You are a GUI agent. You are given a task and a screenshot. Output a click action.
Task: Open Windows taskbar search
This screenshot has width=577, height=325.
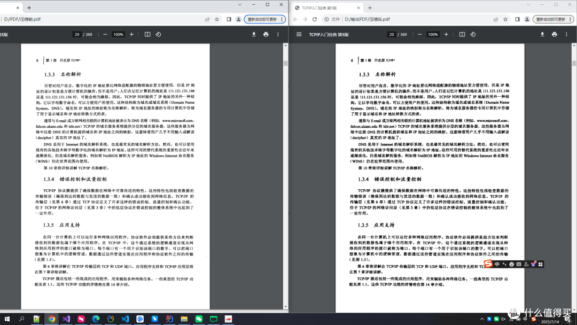coord(22,319)
